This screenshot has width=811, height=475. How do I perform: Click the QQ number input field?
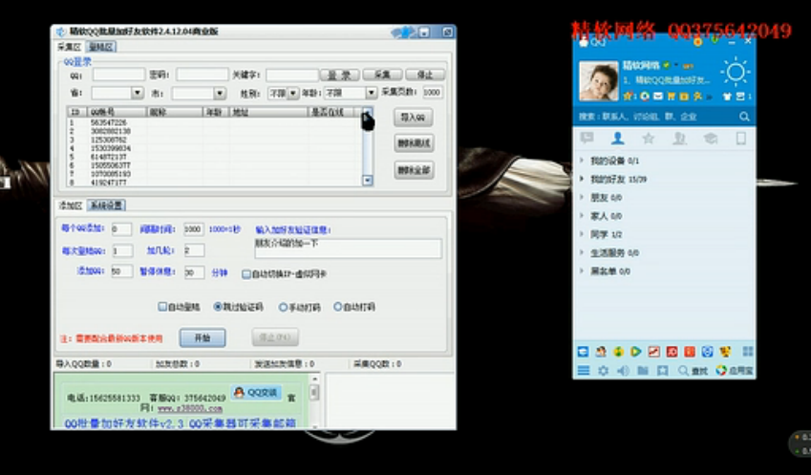point(118,76)
